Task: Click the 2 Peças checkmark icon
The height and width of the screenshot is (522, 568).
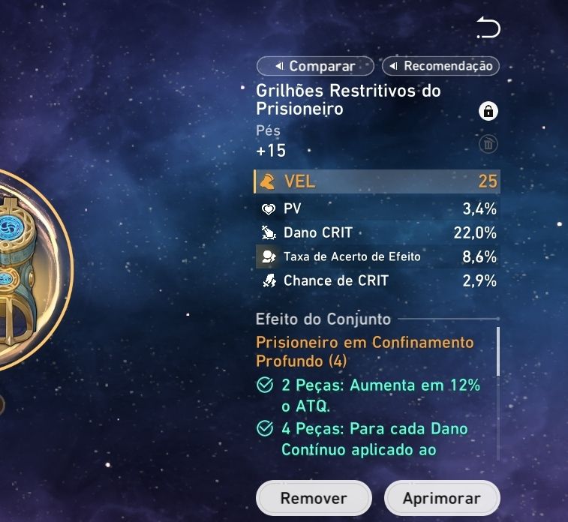Action: (x=265, y=385)
